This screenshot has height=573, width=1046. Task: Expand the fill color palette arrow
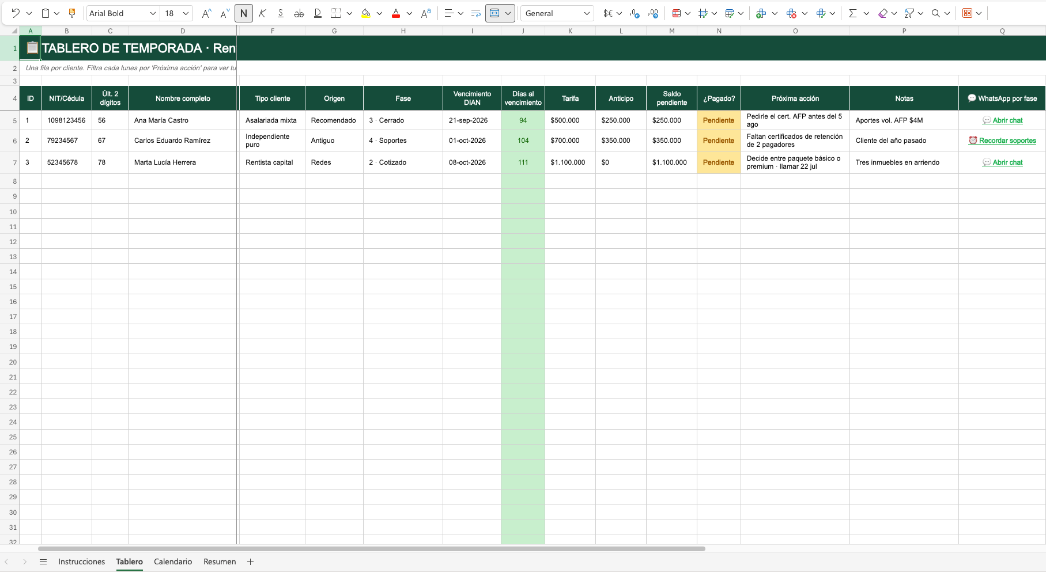379,13
